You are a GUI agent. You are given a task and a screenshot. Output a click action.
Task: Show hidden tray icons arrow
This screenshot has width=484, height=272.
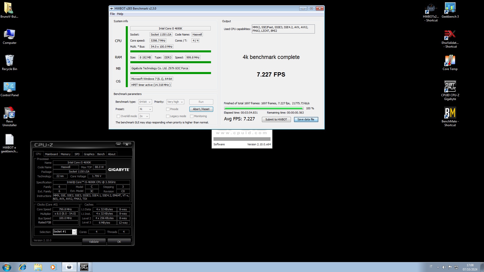click(x=438, y=267)
